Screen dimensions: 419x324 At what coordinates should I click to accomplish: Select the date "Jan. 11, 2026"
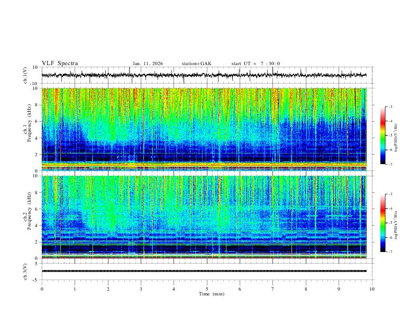coord(148,64)
